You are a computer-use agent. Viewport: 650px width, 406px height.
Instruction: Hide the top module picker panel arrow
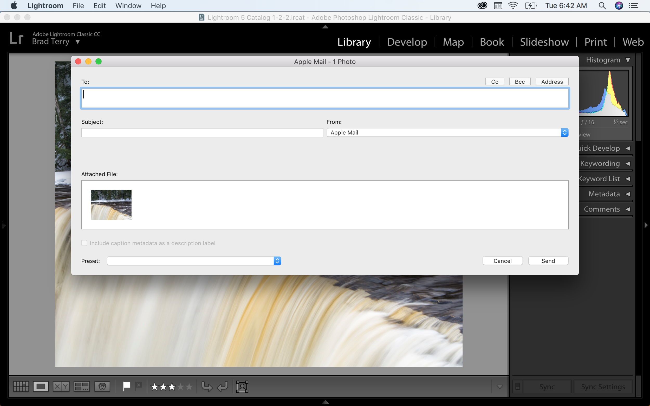tap(325, 26)
